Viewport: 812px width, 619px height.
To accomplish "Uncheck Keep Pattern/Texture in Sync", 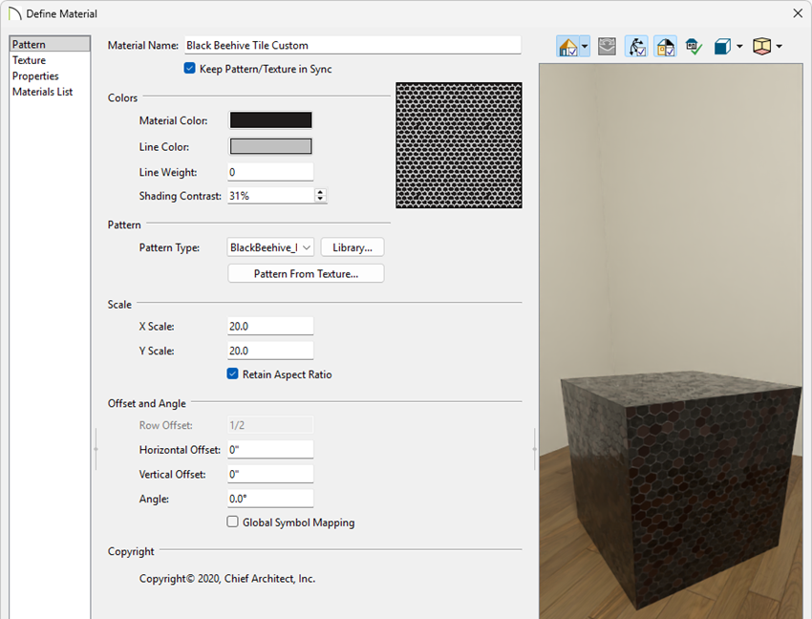I will (188, 68).
